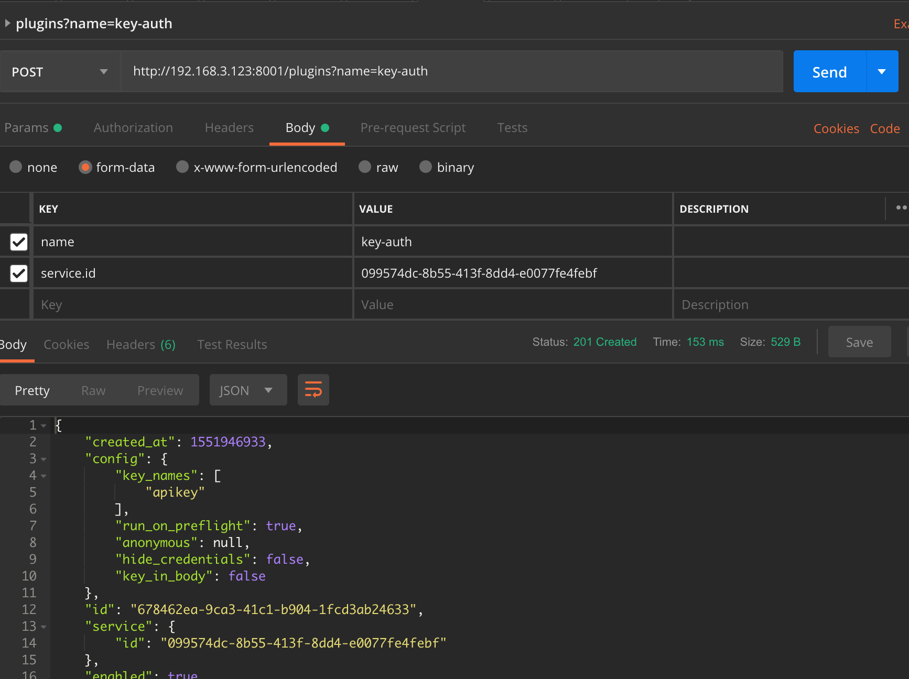Select the binary body type
This screenshot has width=909, height=679.
pos(426,167)
